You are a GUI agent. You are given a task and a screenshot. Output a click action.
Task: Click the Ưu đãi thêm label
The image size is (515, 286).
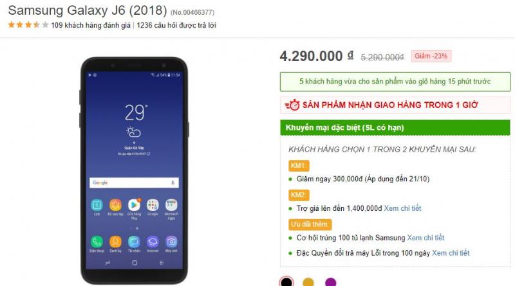point(310,225)
